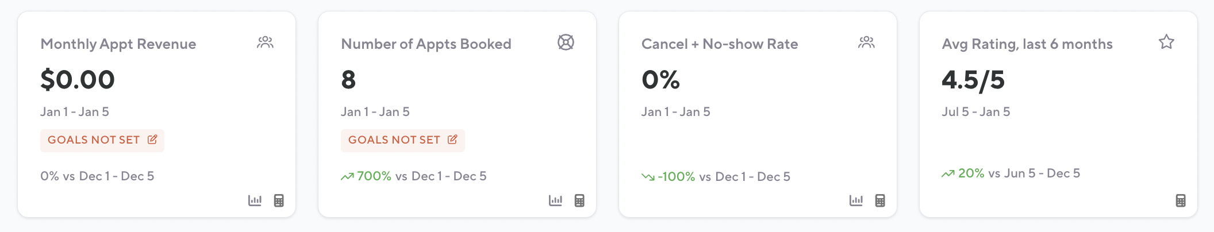The height and width of the screenshot is (232, 1214).
Task: Click people icon on Monthly Appt Revenue card
Action: pos(265,42)
